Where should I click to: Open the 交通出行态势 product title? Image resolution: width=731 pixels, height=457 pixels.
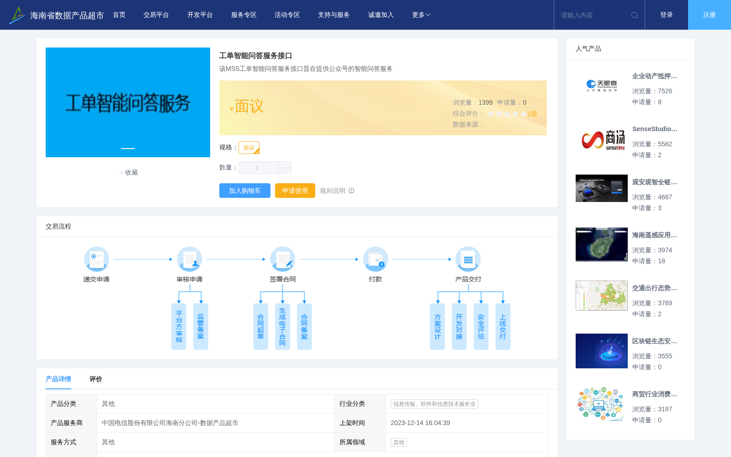[x=655, y=288]
